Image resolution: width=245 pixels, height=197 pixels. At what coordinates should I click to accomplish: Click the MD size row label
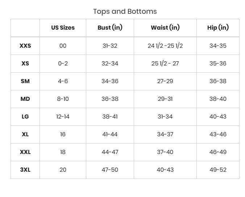point(25,99)
